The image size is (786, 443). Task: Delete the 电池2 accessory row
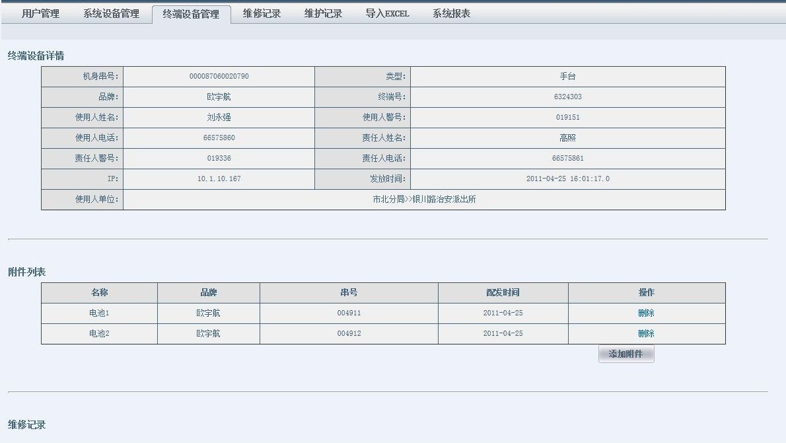click(x=646, y=334)
